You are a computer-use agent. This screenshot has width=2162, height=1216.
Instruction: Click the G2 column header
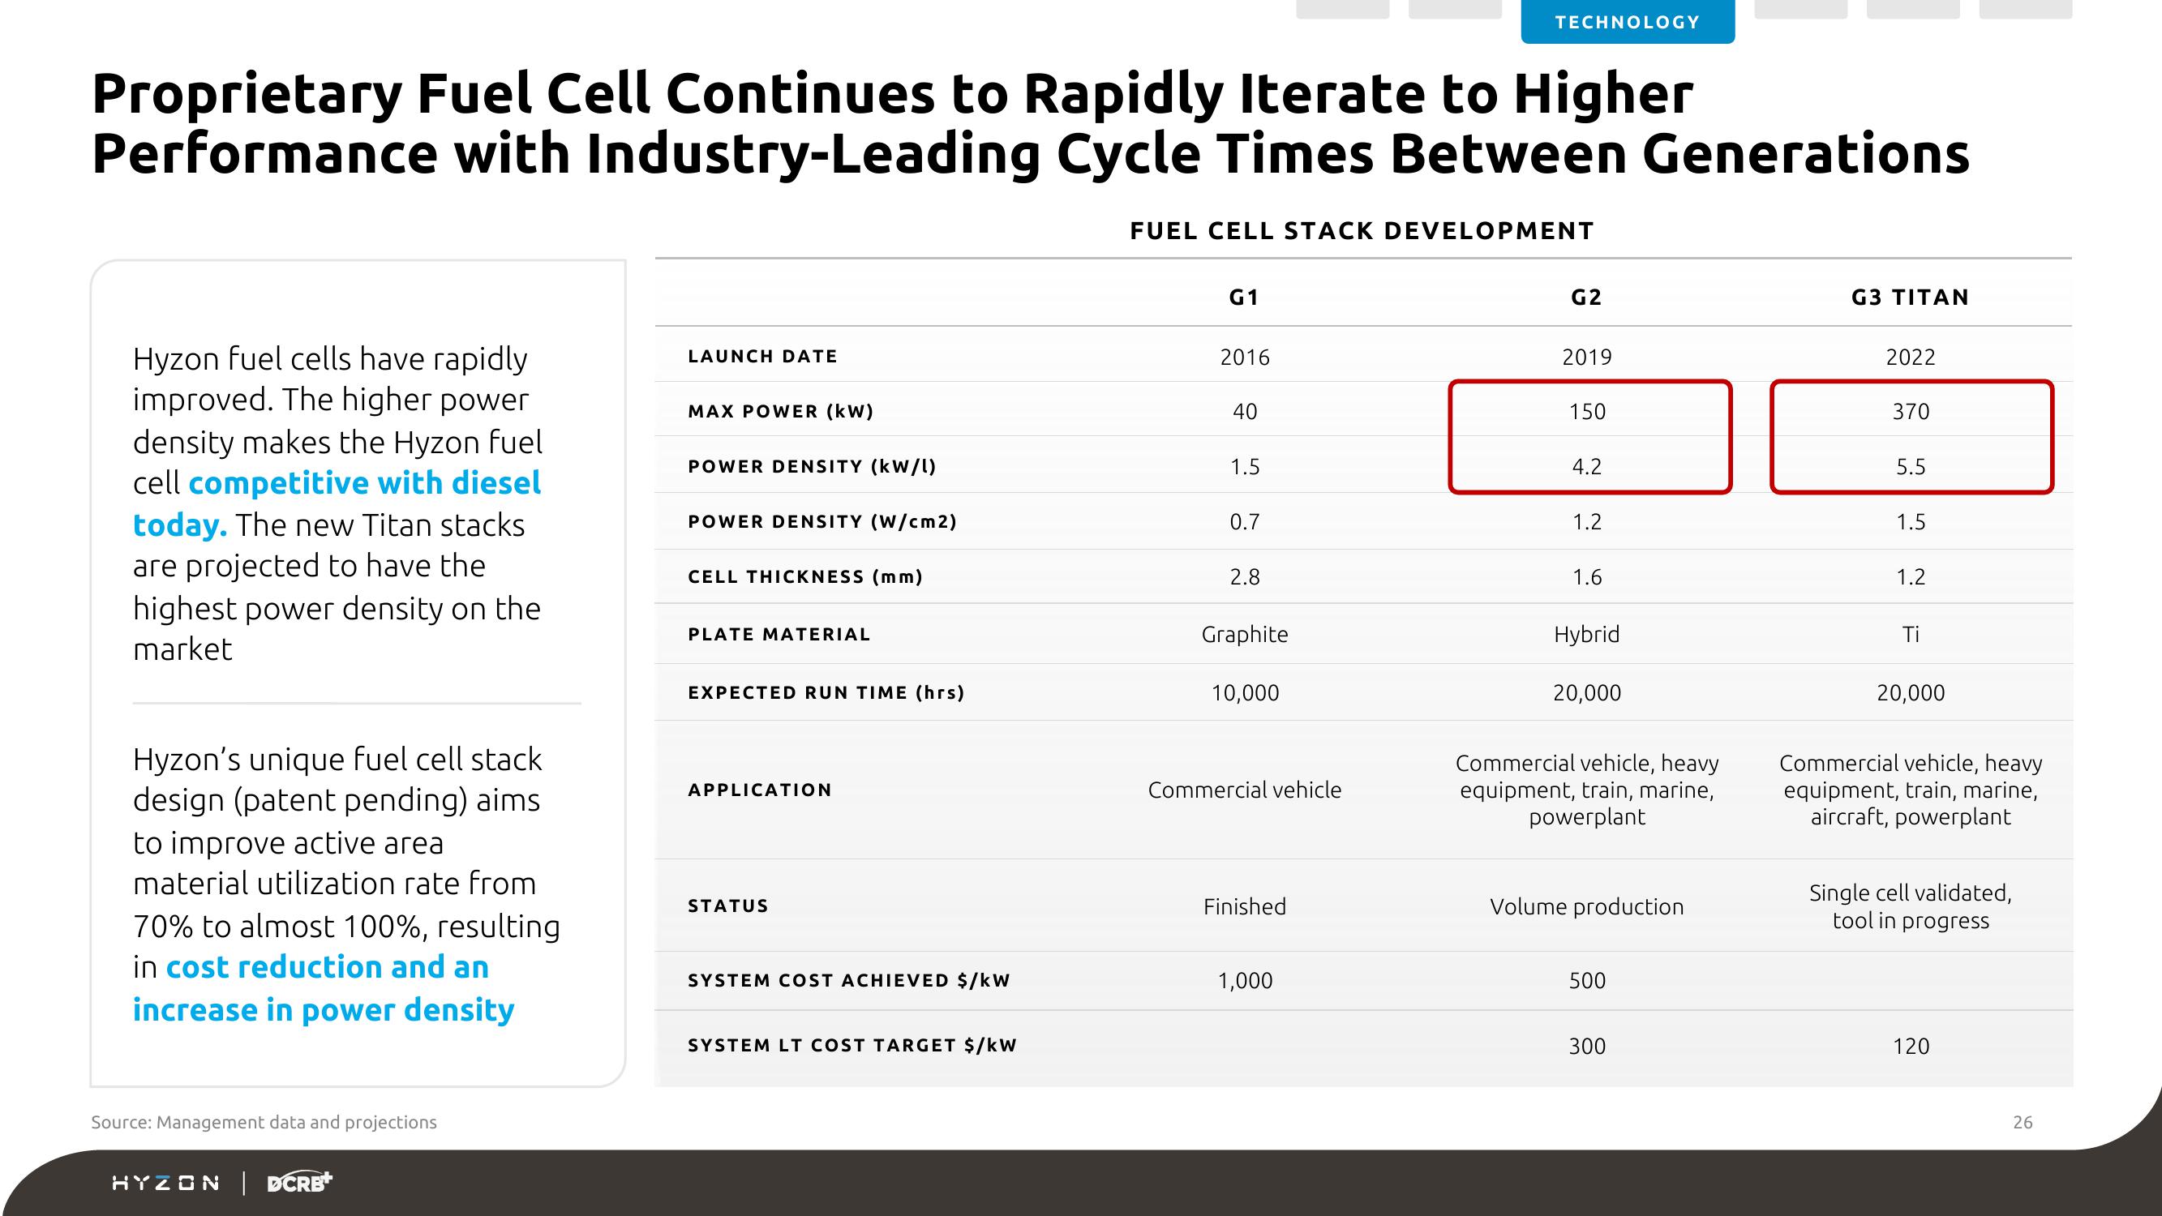pos(1586,297)
